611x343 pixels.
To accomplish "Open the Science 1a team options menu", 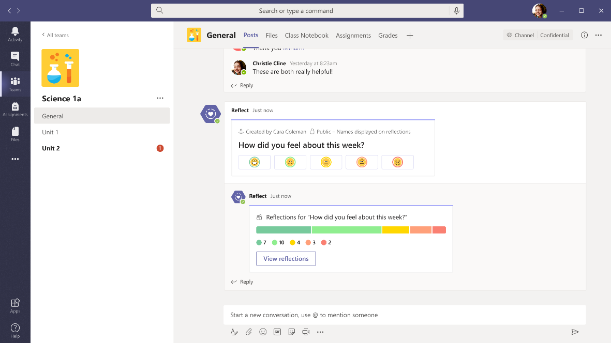I will point(160,98).
